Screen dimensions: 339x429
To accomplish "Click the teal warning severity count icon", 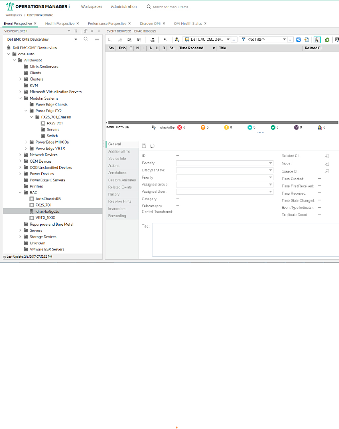I will click(250, 127).
